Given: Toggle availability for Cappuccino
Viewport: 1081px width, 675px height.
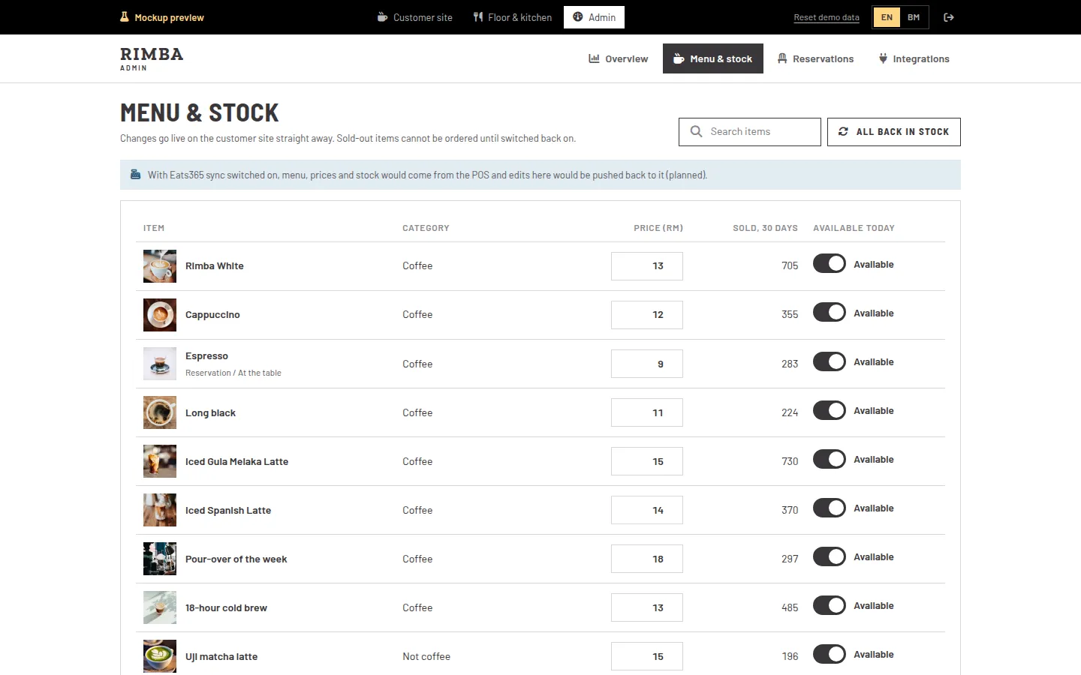Looking at the screenshot, I should point(830,313).
